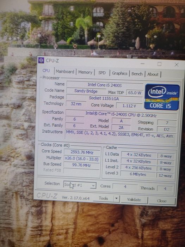Click the Cores count value 4
The image size is (185, 247).
125,187
